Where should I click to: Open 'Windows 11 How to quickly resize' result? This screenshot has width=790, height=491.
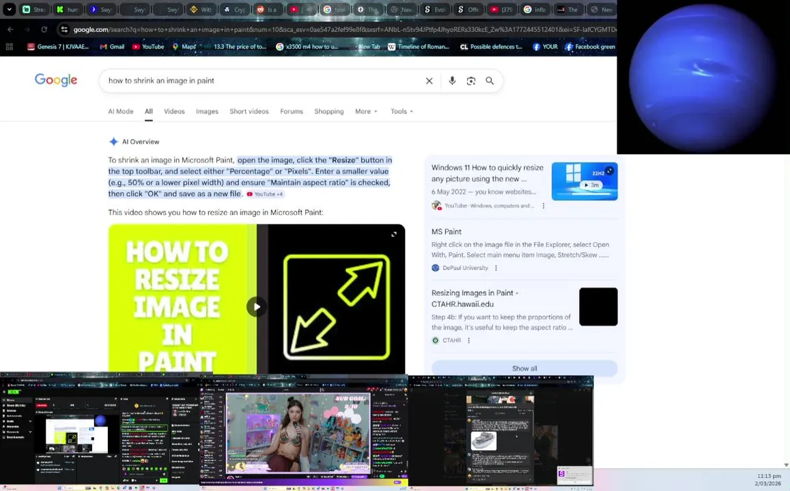(488, 173)
